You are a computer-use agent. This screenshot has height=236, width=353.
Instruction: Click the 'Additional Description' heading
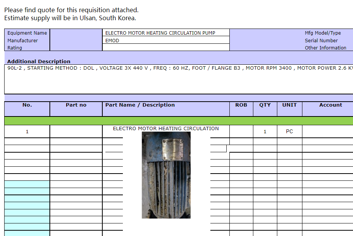[x=39, y=61]
